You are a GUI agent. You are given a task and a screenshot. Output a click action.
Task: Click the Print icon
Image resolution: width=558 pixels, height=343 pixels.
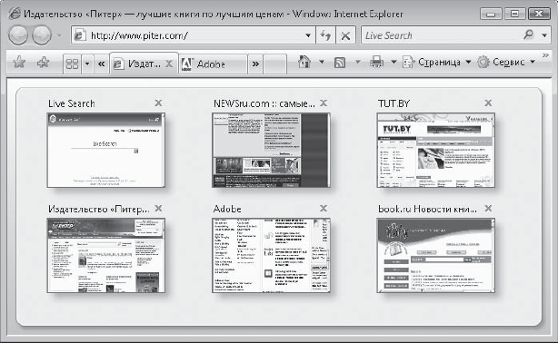coord(376,63)
